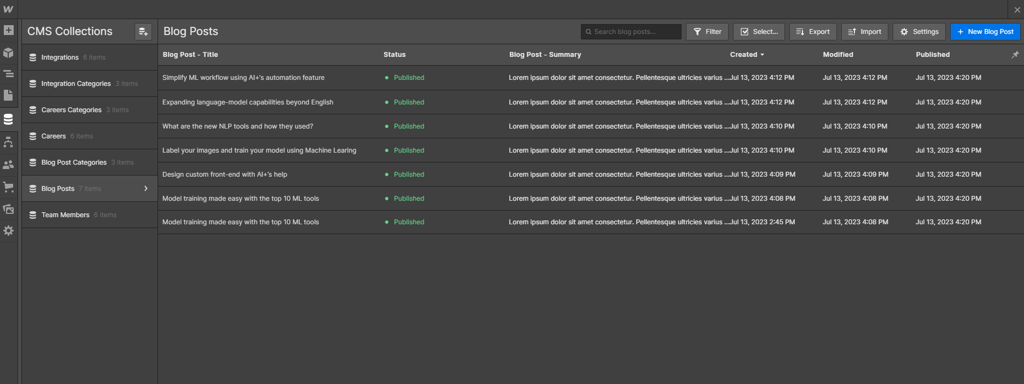The width and height of the screenshot is (1024, 384).
Task: Sort by Blog Post - Title header
Action: [x=190, y=55]
